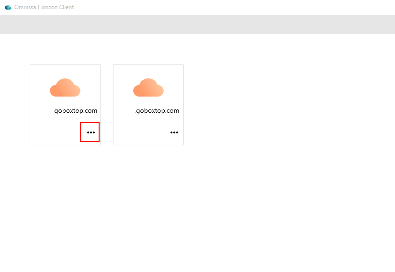Open the right .goboxtop.com server's three-dot menu
Viewport: 395px width, 272px height.
(x=174, y=132)
